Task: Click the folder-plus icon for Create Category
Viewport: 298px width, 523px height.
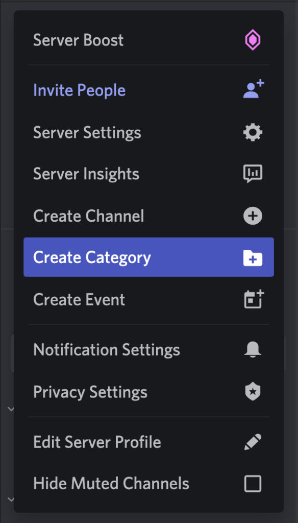Action: click(253, 257)
